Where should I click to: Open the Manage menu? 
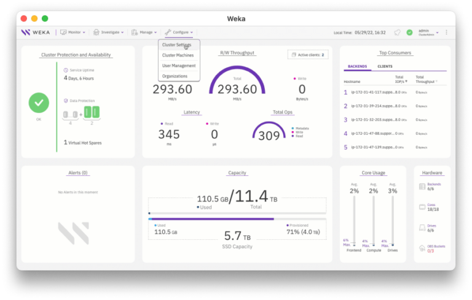coord(144,32)
